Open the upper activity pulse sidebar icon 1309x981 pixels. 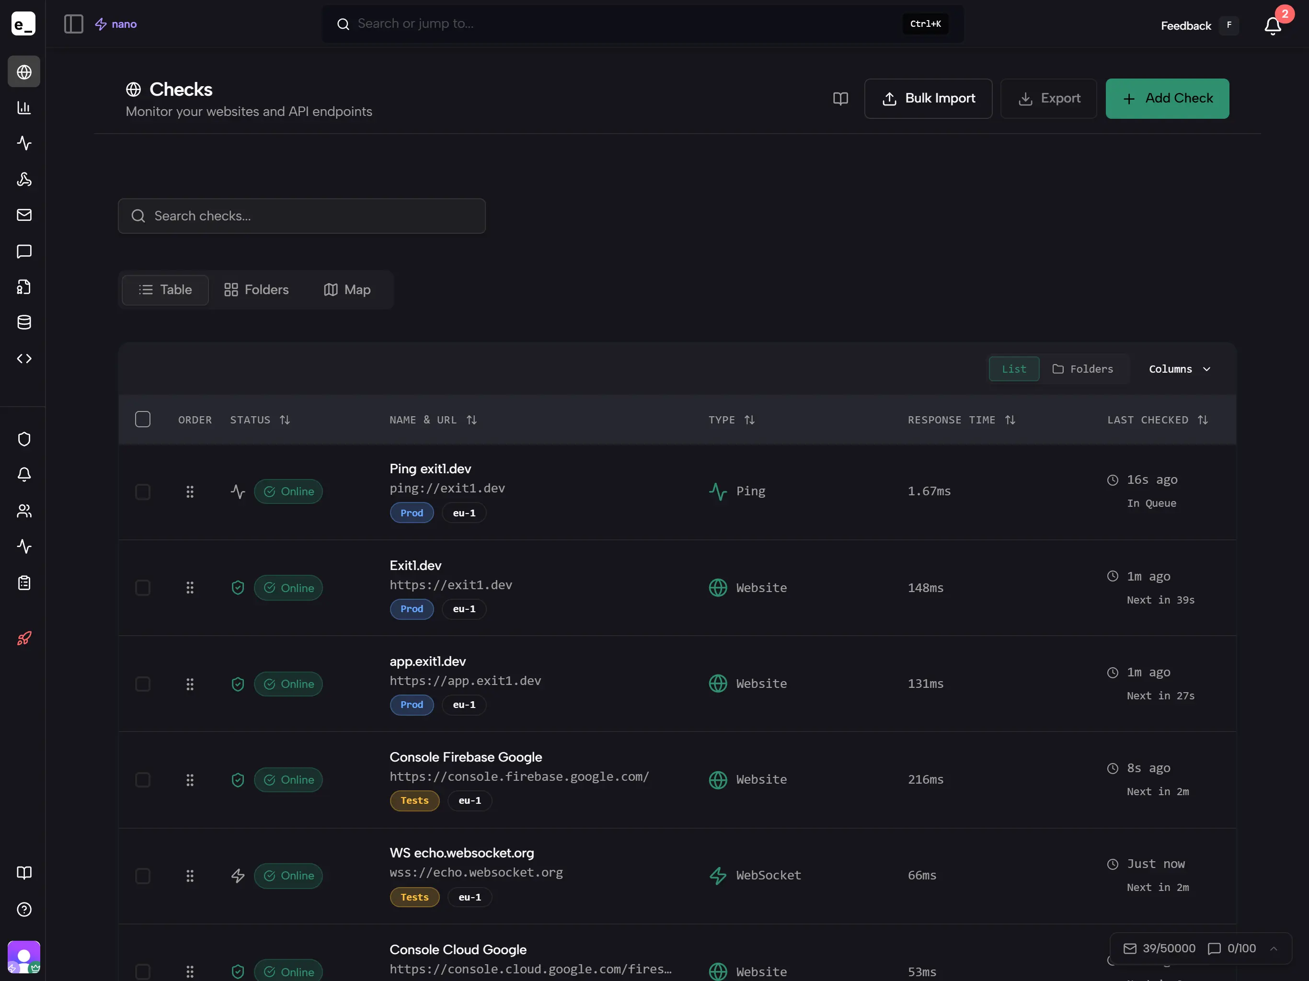[23, 143]
